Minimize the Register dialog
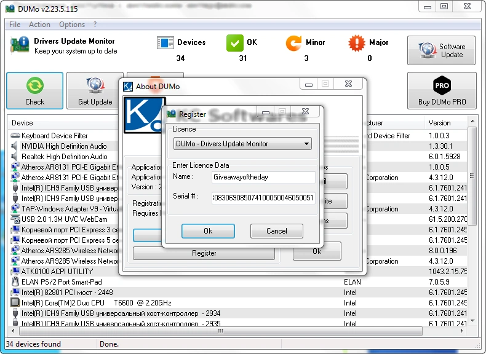486x354 pixels. pyautogui.click(x=266, y=112)
